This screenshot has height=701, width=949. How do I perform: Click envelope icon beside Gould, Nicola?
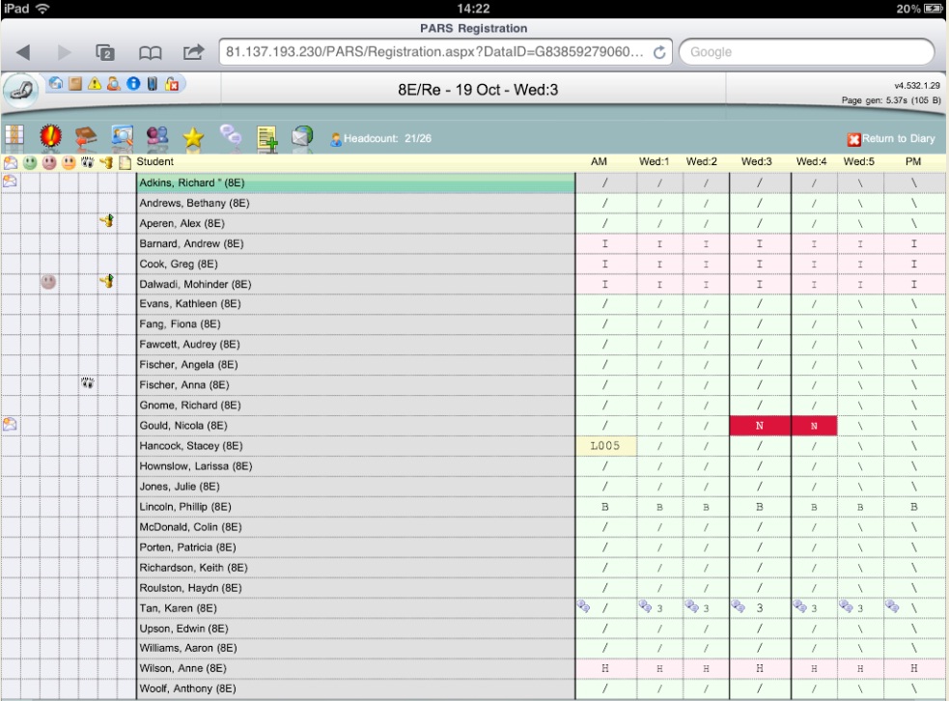[x=10, y=424]
